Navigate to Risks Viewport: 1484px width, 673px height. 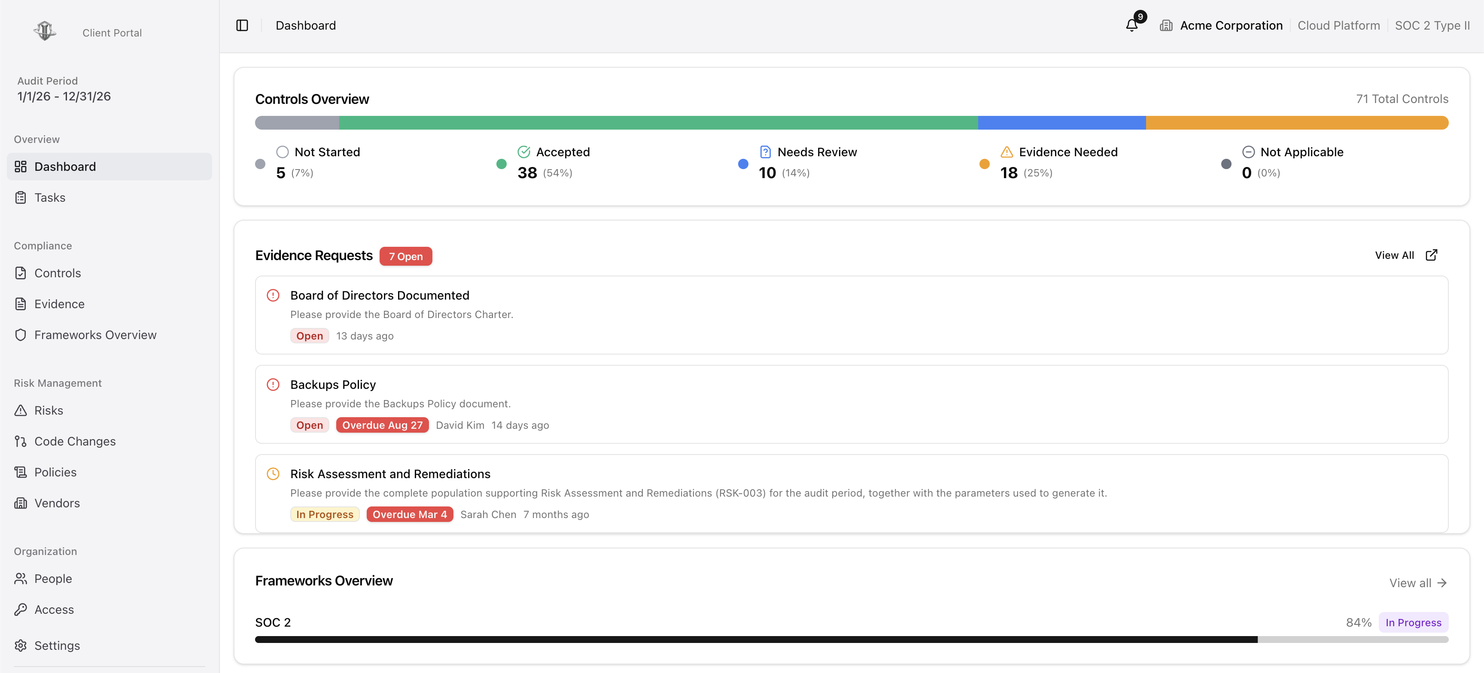[x=109, y=410]
